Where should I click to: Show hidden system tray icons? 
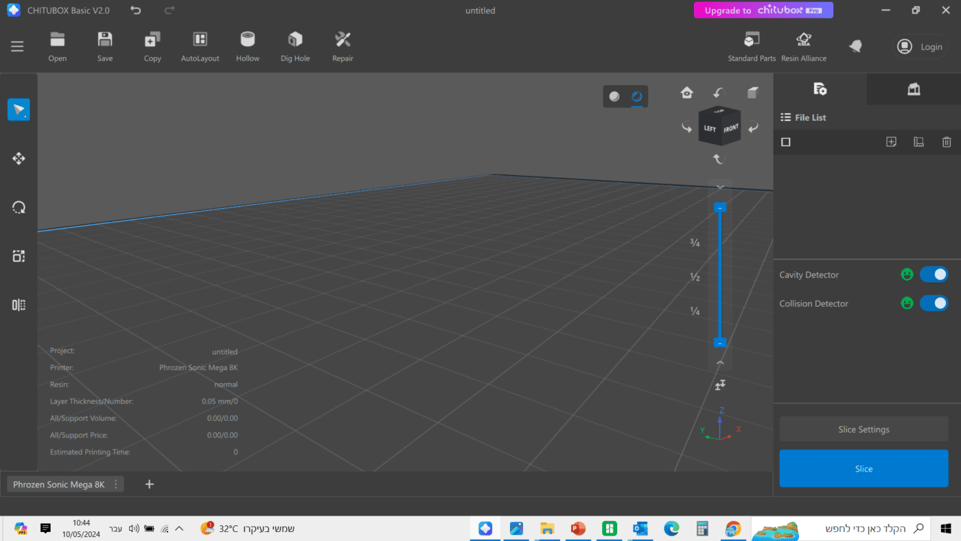point(179,529)
